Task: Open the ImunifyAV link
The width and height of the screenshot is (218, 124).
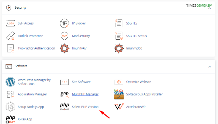Action: click(79, 48)
